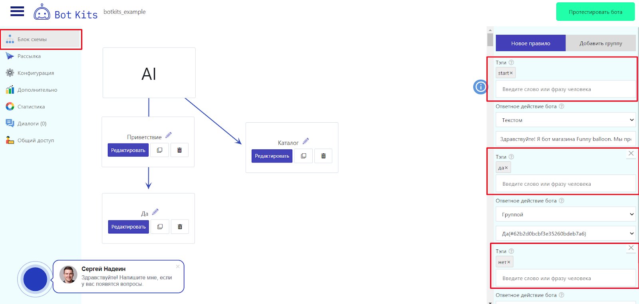Expand the Текстом response type dropdown
This screenshot has width=639, height=304.
pyautogui.click(x=566, y=120)
